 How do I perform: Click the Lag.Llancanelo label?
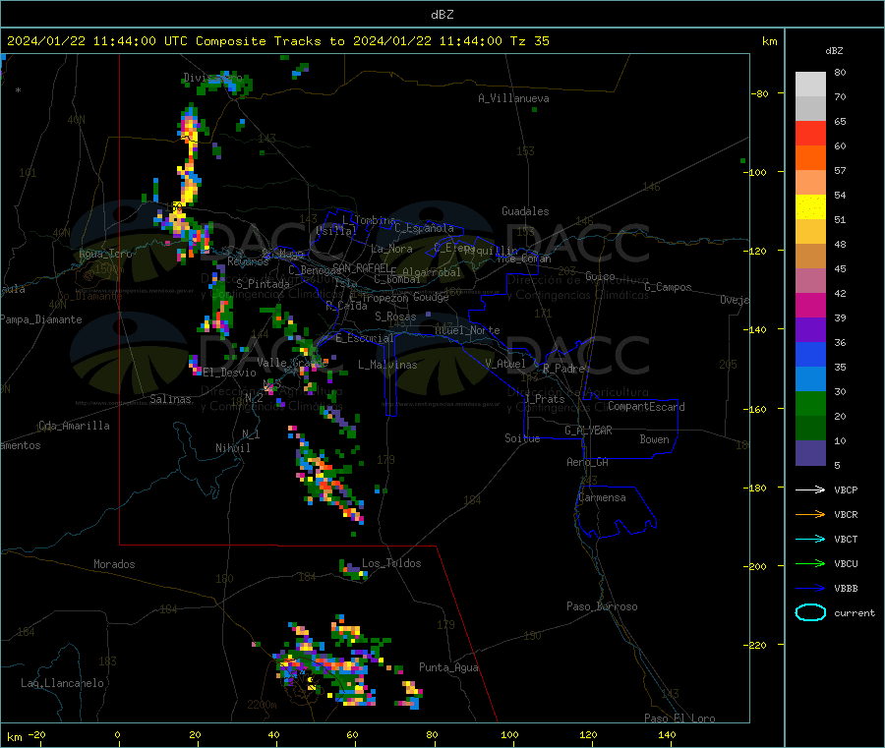tap(62, 683)
